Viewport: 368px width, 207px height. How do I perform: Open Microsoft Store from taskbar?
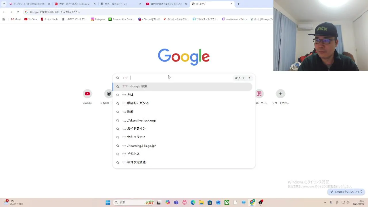point(210,202)
